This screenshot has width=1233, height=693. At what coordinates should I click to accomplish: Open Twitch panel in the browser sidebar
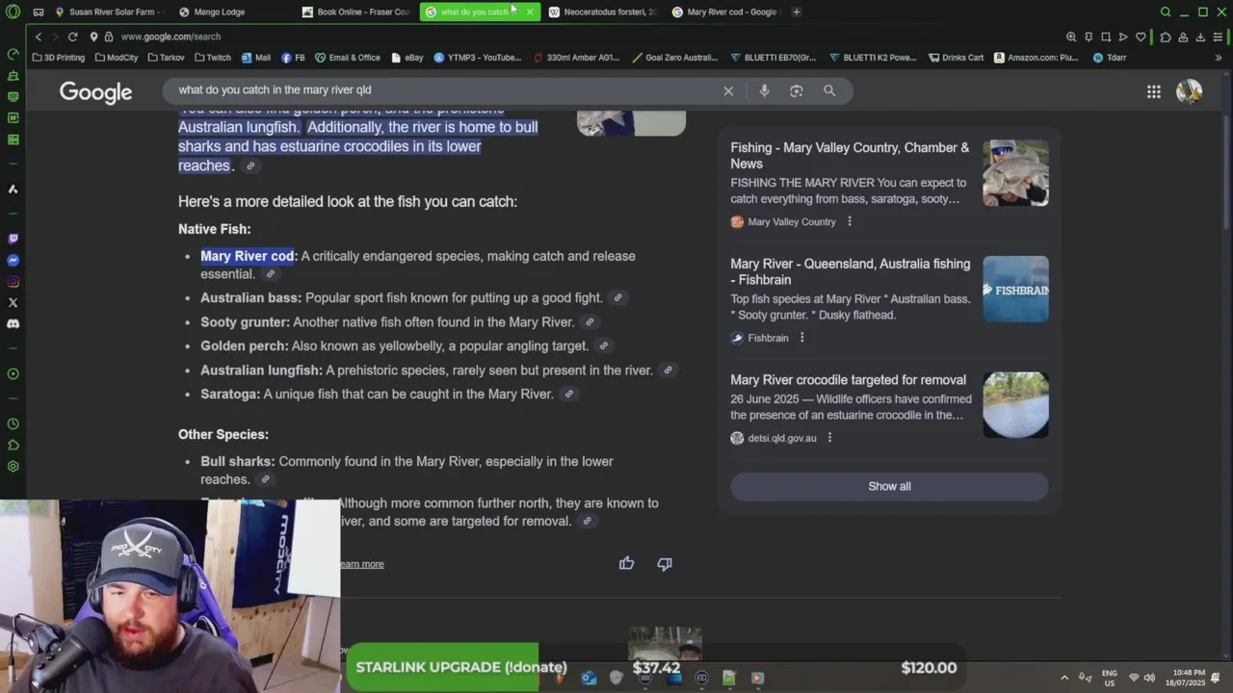13,239
